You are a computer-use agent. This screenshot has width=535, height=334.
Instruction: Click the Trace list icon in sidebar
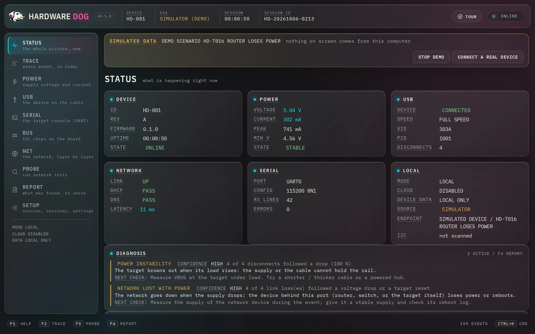(x=15, y=63)
